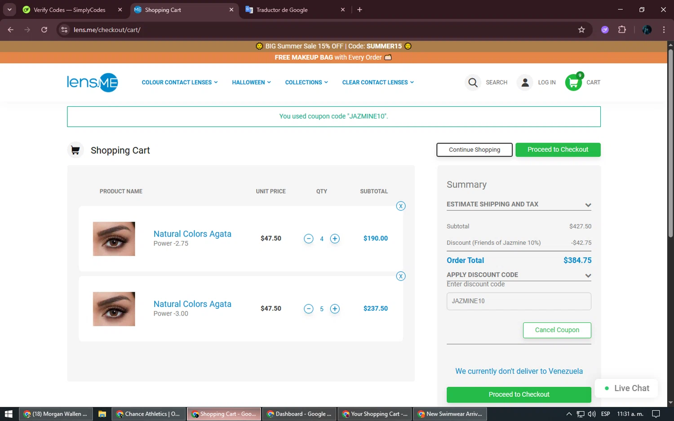674x421 pixels.
Task: Open the search magnifier icon
Action: 473,83
